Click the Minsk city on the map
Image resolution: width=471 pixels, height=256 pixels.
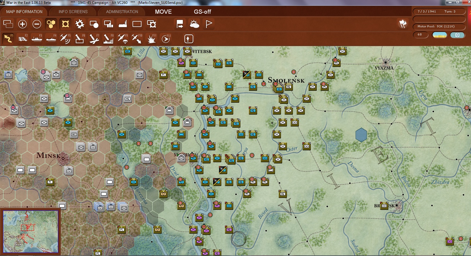click(x=63, y=158)
